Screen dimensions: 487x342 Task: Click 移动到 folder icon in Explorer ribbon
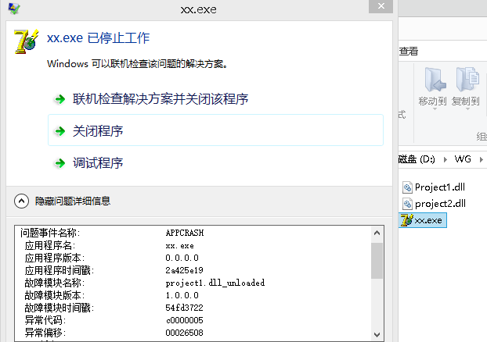point(435,80)
